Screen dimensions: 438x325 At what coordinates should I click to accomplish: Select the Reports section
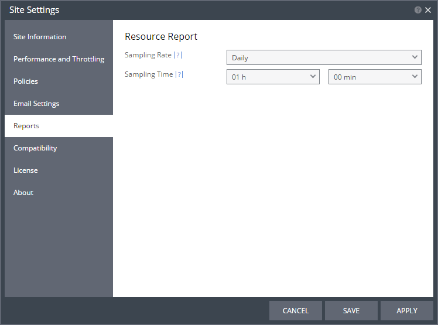tap(59, 126)
